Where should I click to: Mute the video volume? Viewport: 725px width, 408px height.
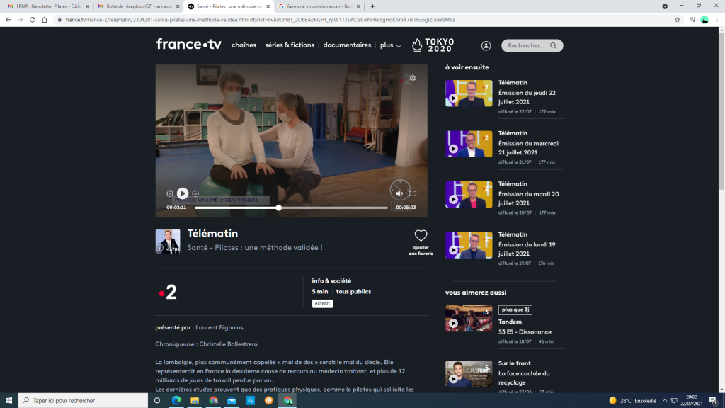[x=399, y=193]
